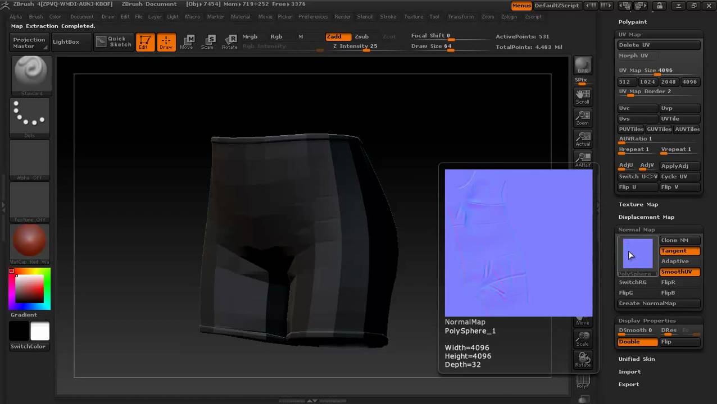Image resolution: width=717 pixels, height=404 pixels.
Task: Click the Scale view icon on the right shelf
Action: click(583, 338)
